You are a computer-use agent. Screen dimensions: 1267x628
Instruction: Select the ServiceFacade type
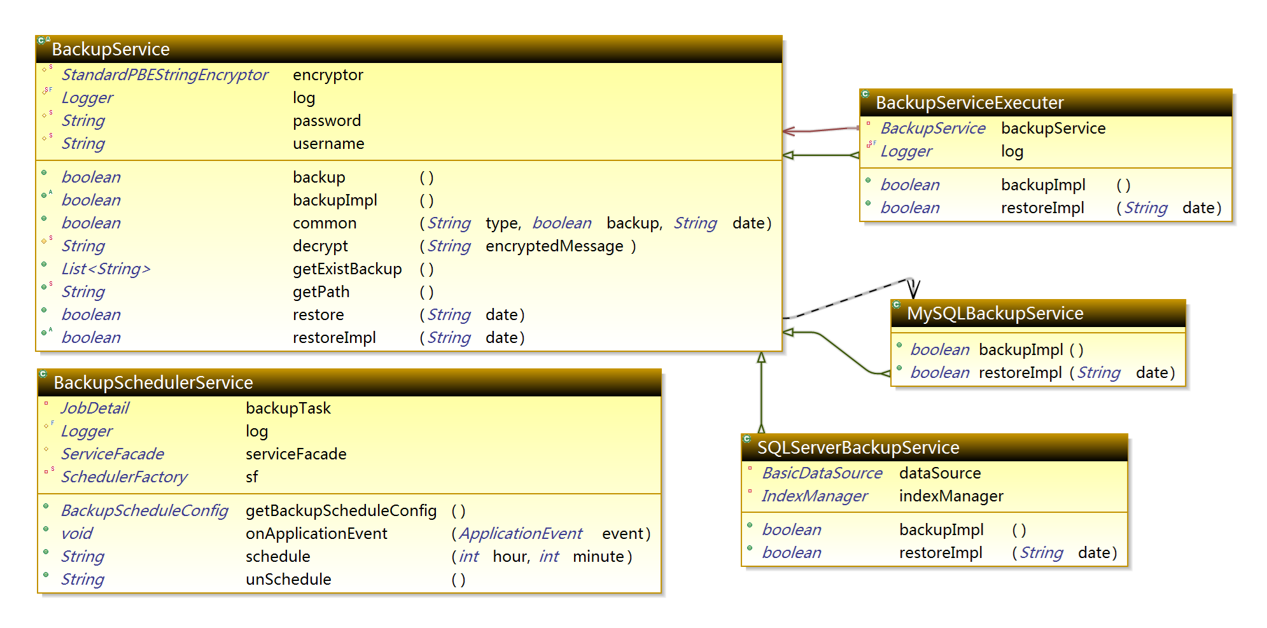point(113,454)
